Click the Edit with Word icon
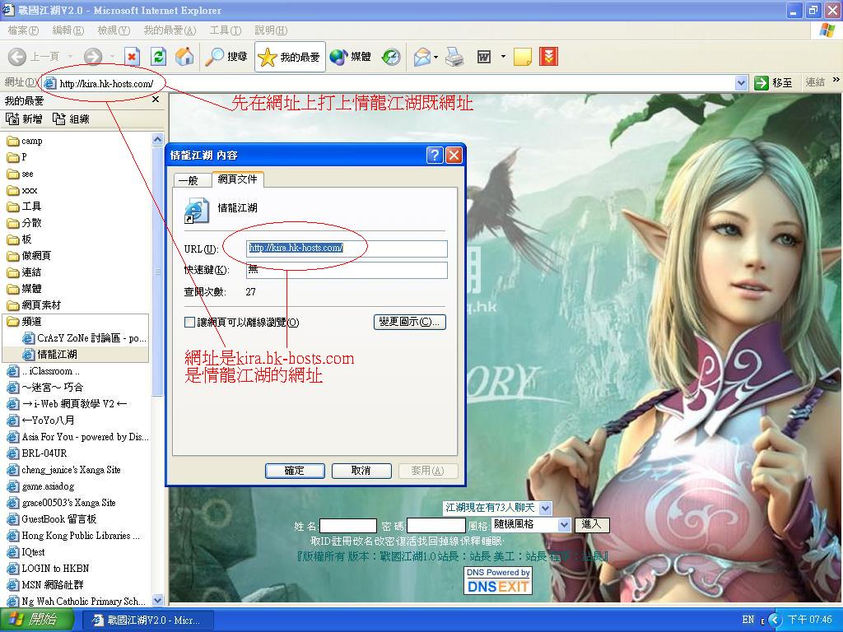 (484, 57)
